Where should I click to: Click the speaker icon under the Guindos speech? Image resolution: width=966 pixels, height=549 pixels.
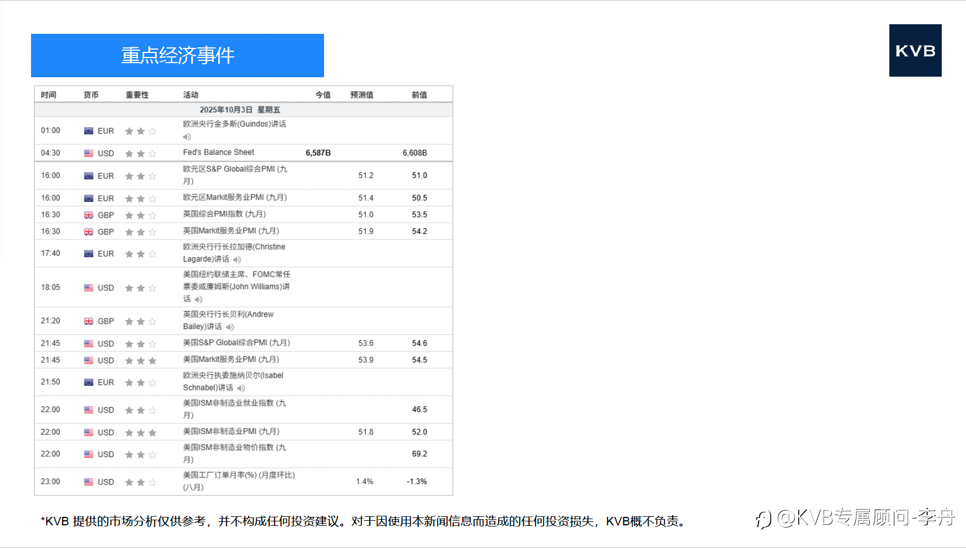187,137
